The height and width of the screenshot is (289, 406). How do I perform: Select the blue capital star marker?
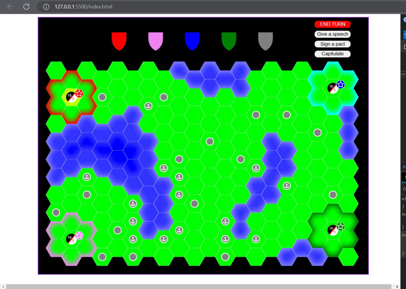click(340, 85)
